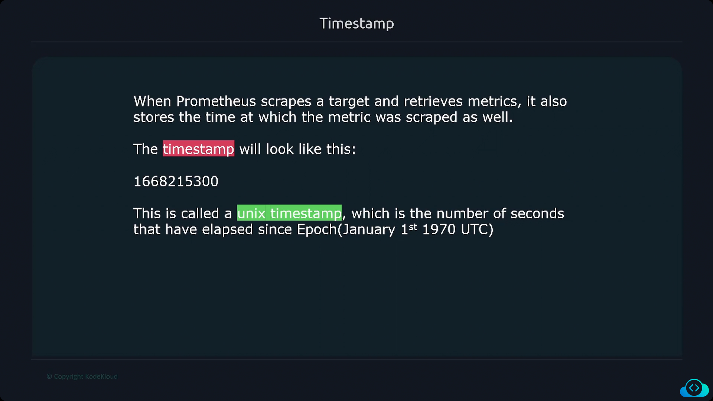
Task: Click "UTC)" at the end of the paragraph
Action: click(x=477, y=229)
